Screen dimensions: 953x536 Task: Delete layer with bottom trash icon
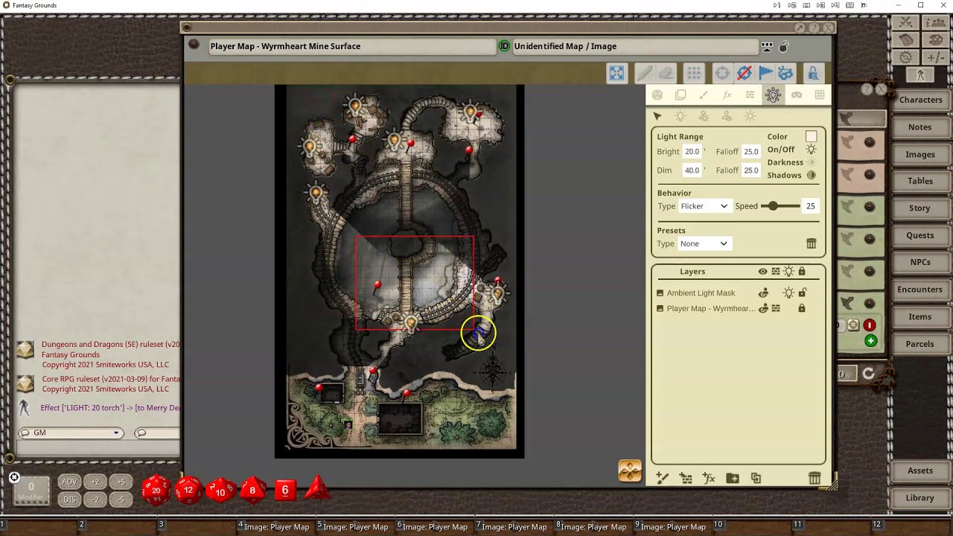point(815,478)
